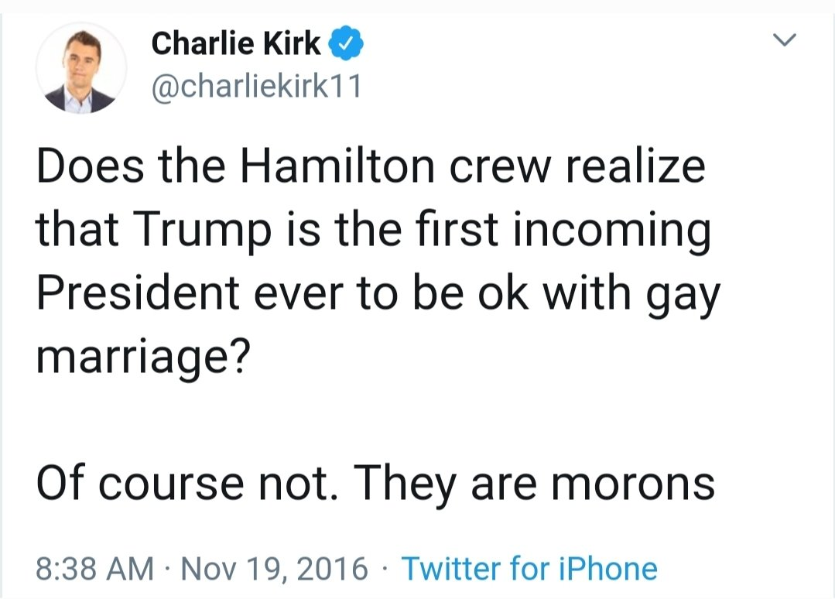Screen dimensions: 835x599
Task: Open the Twitter for iPhone source link
Action: [x=529, y=569]
